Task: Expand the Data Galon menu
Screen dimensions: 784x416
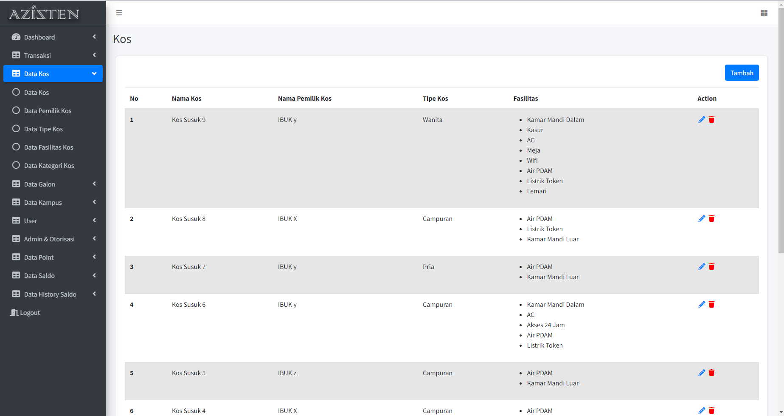Action: (x=53, y=184)
